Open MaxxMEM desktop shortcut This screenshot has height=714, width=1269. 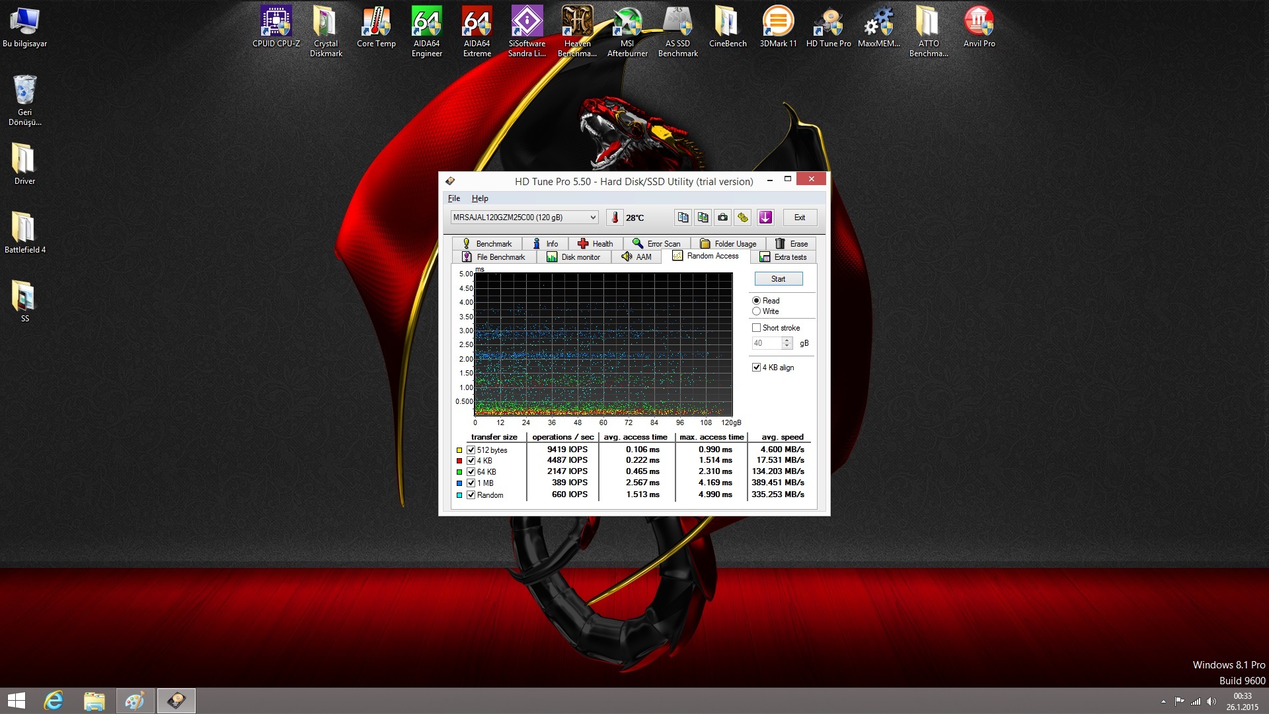click(x=878, y=27)
